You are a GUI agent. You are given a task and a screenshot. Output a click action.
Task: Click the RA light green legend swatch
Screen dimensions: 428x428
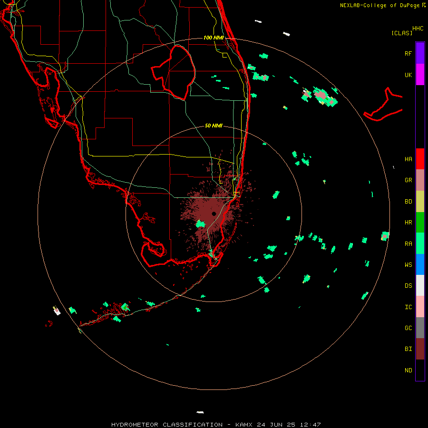pyautogui.click(x=420, y=243)
